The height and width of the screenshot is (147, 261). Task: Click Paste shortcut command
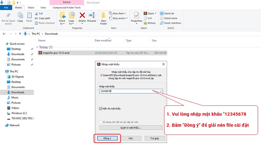point(45,23)
